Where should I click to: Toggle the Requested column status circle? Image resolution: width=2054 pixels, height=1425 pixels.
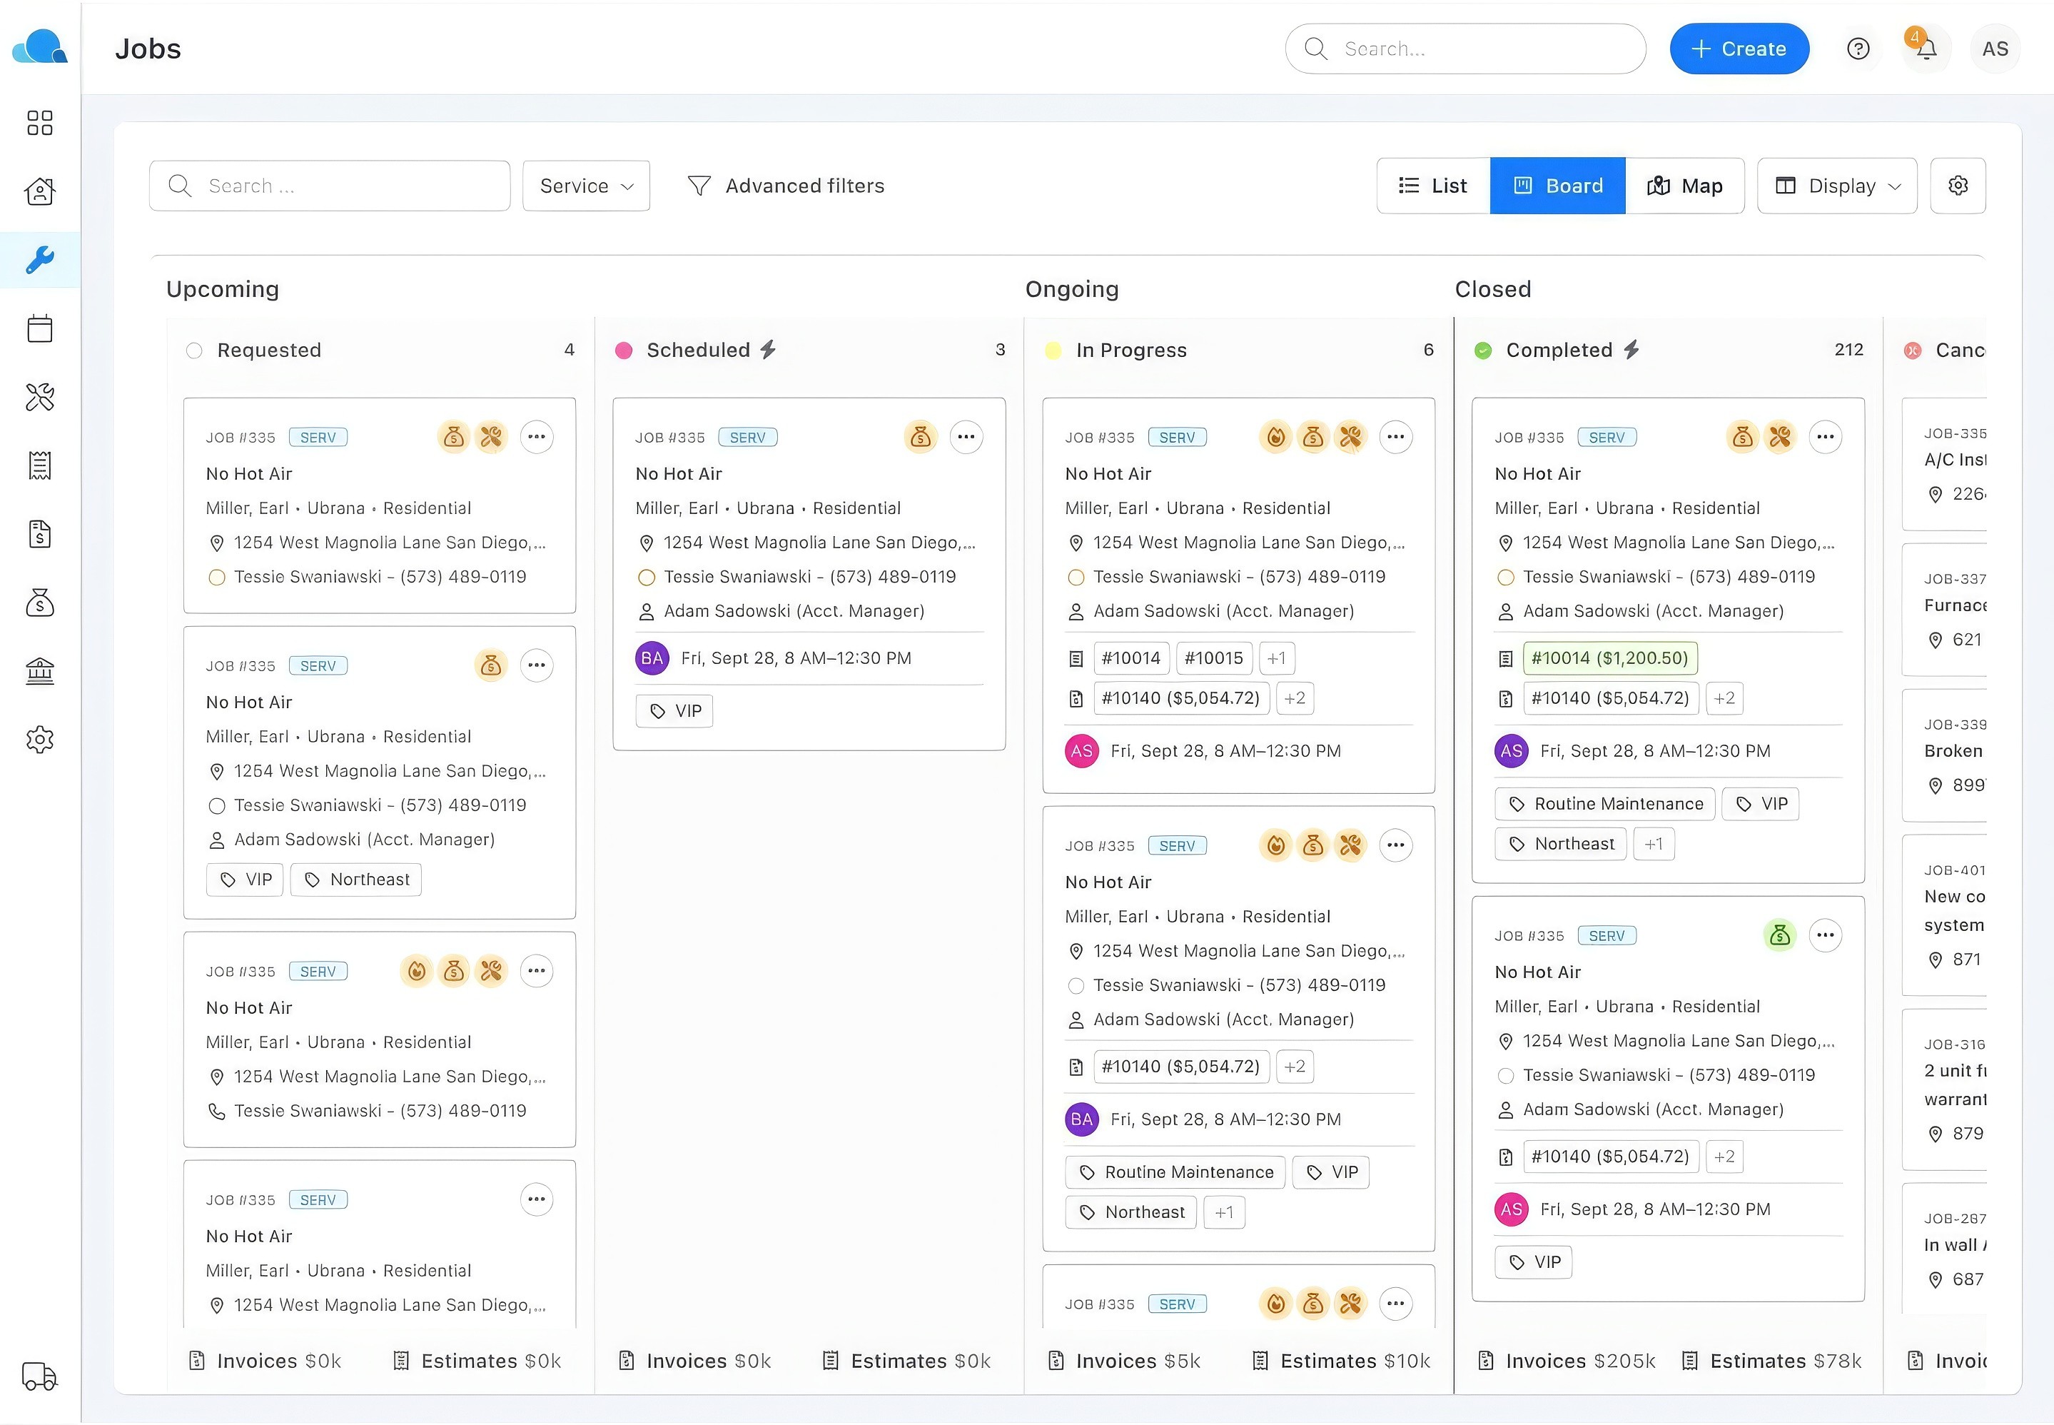pyautogui.click(x=193, y=351)
